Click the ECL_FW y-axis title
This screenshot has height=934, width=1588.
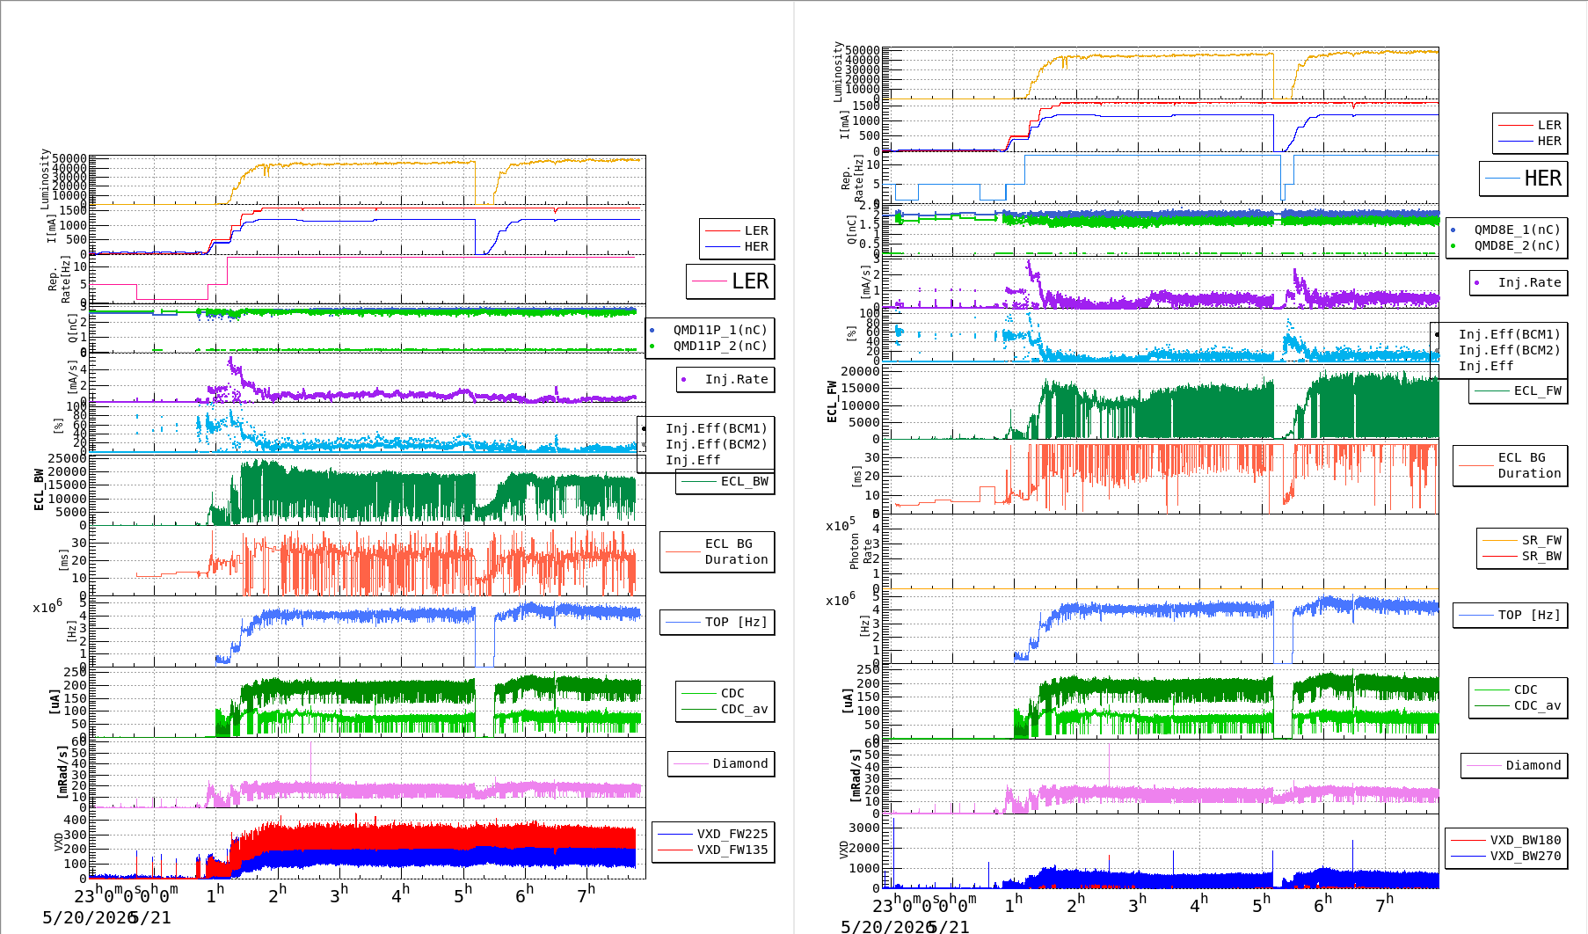click(x=832, y=402)
